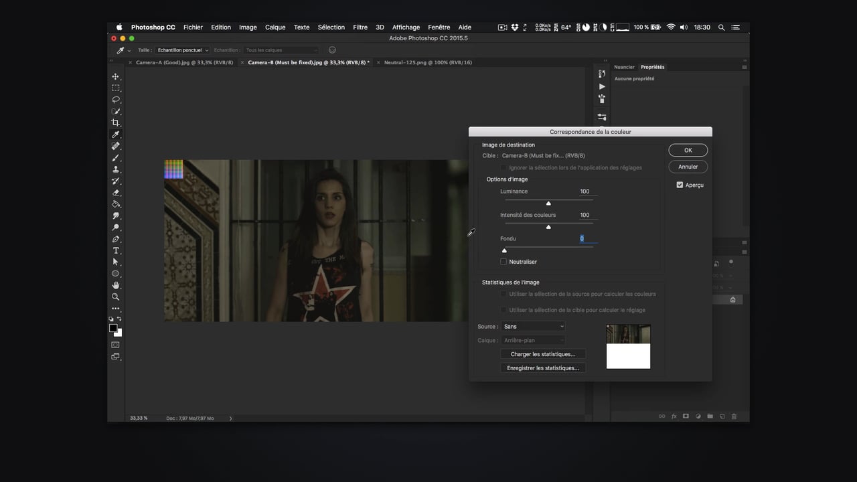This screenshot has width=857, height=482.
Task: Open the Source dropdown set to Sans
Action: pos(534,327)
